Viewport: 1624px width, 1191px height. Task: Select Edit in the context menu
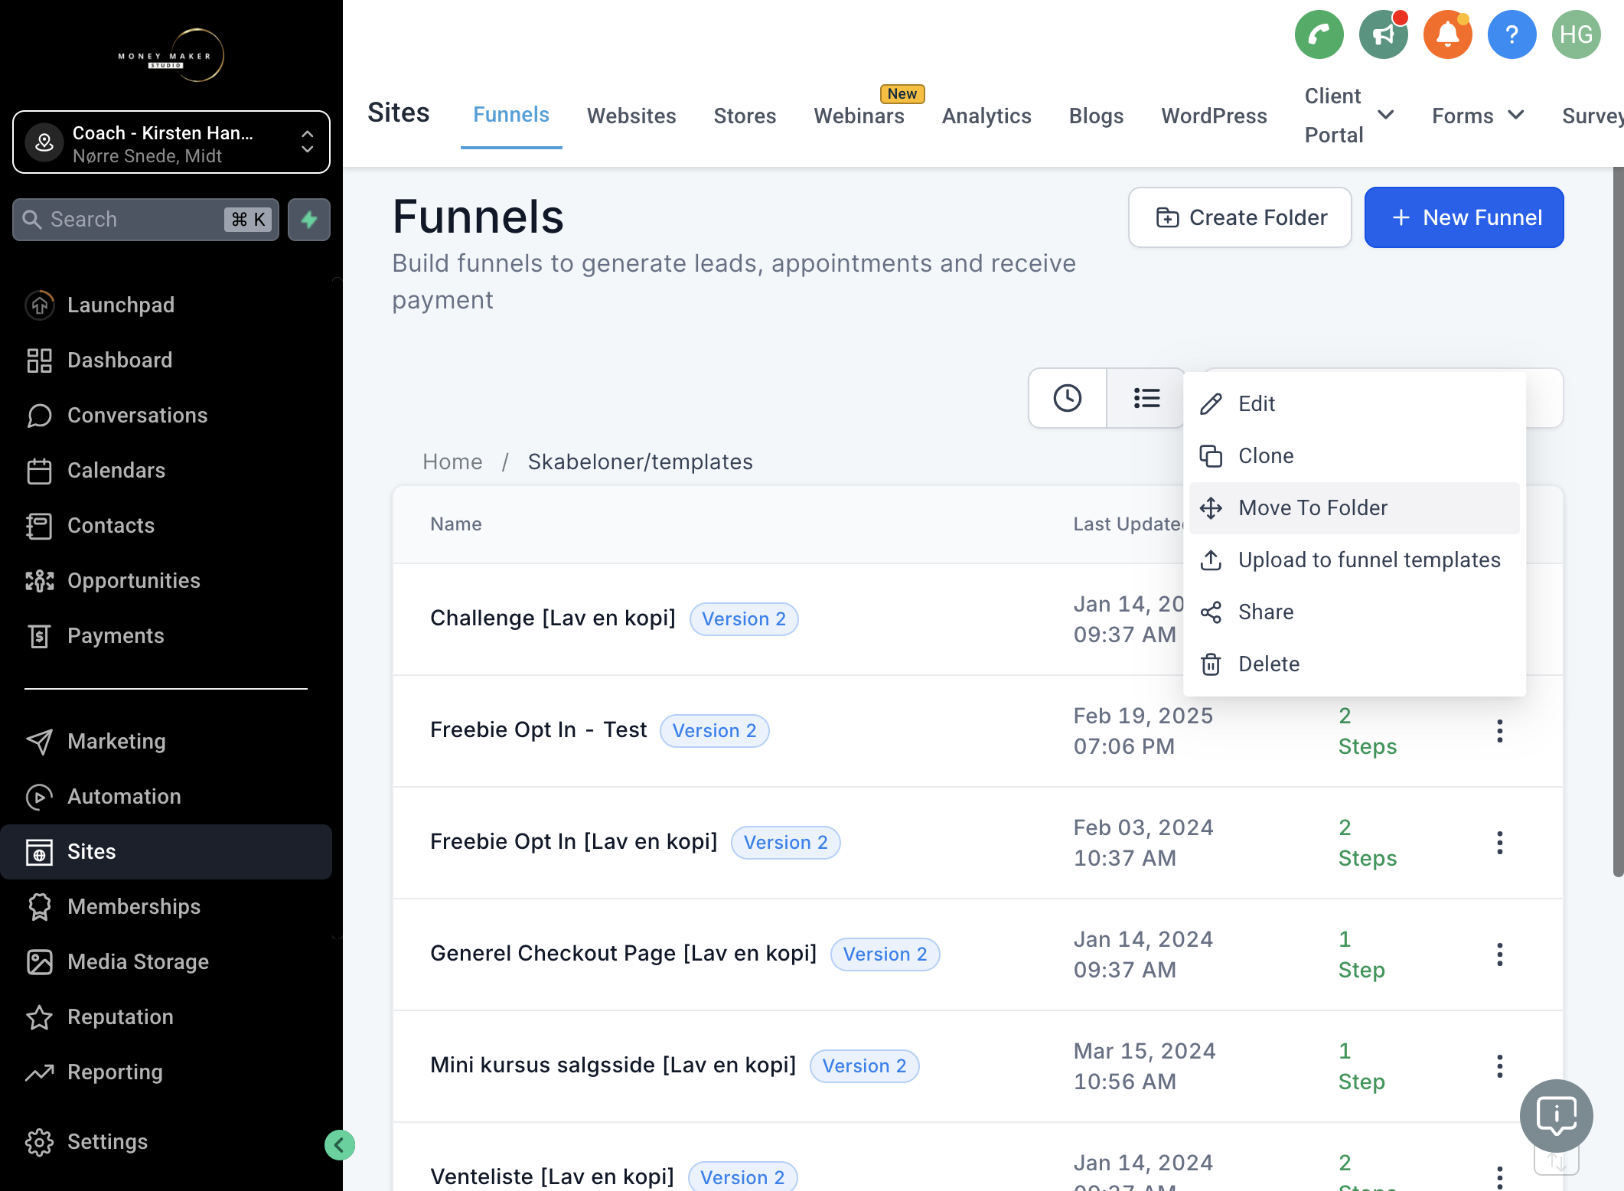(1354, 404)
